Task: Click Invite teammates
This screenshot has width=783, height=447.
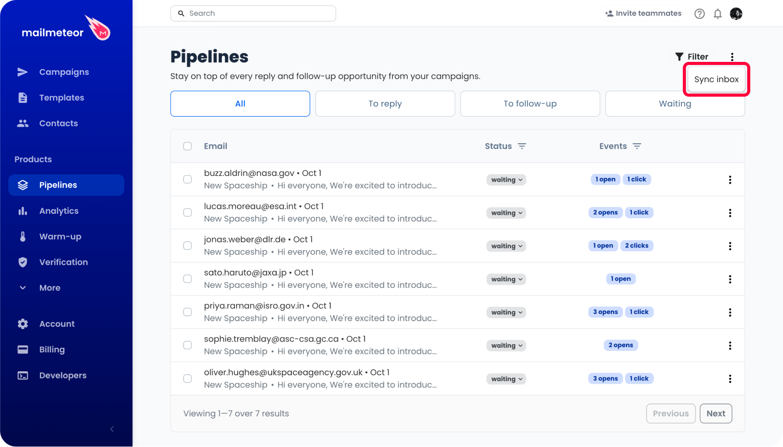Action: (x=643, y=13)
